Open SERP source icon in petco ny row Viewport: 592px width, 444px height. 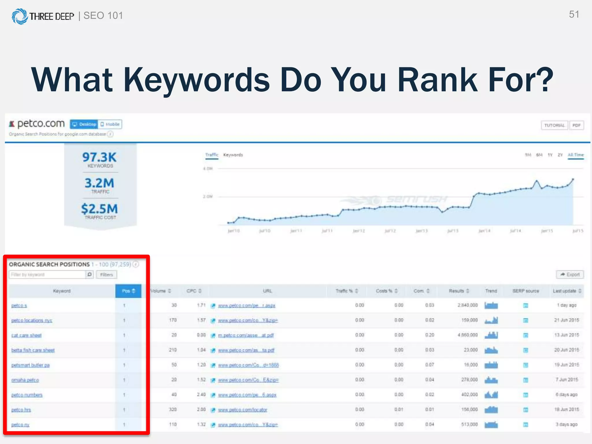pos(526,425)
